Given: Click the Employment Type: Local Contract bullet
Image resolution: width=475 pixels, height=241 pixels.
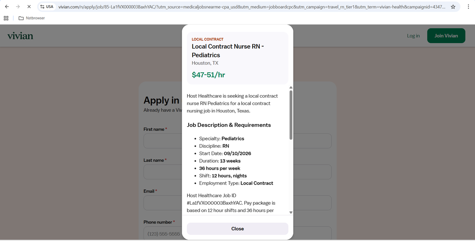Looking at the screenshot, I should tap(236, 183).
